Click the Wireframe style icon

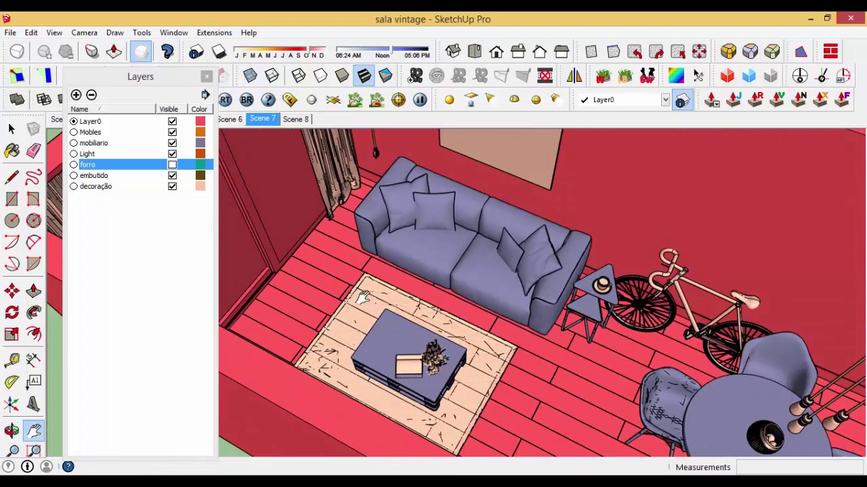tap(299, 76)
